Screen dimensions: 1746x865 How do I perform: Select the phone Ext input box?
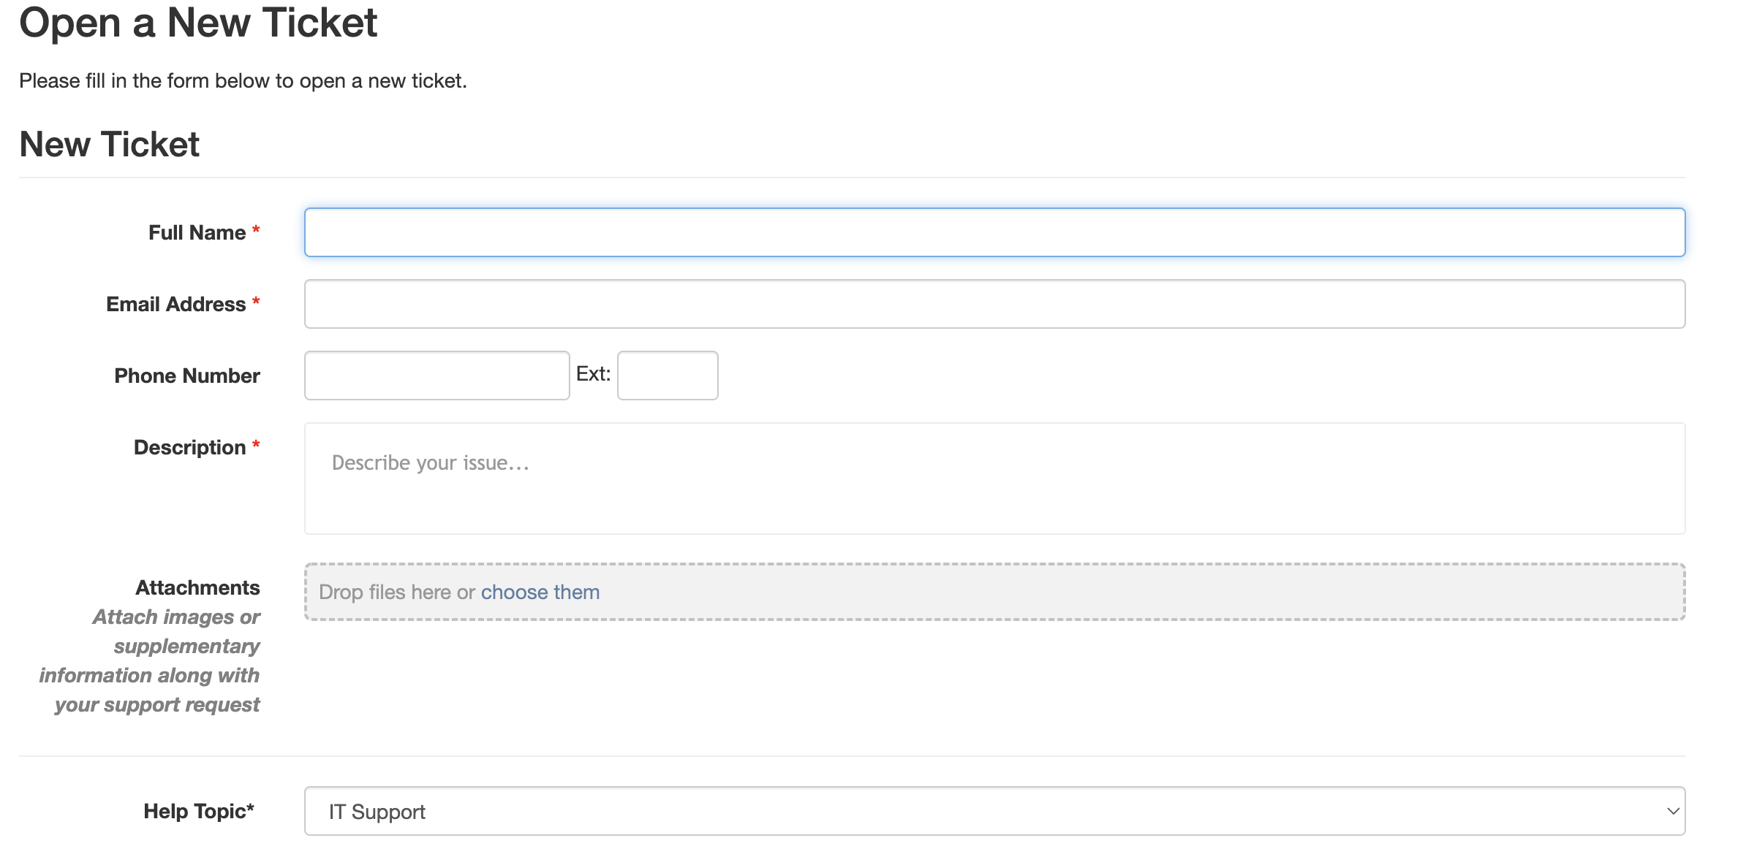pos(668,376)
